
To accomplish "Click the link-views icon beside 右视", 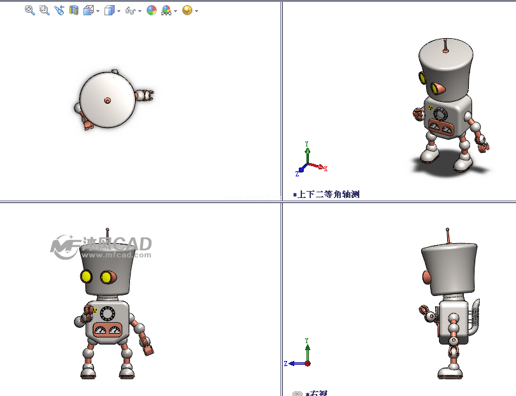I will [x=297, y=393].
